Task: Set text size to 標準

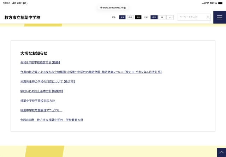Action: [x=154, y=17]
